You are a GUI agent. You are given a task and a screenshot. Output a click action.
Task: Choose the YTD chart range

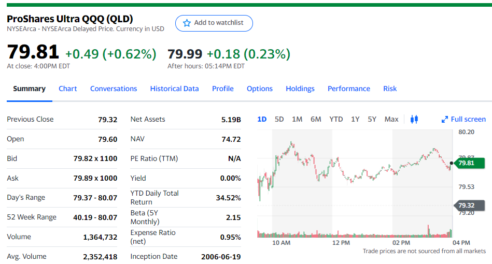336,119
